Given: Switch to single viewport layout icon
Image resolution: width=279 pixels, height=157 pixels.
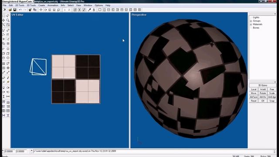Looking at the screenshot, I should coord(100,10).
